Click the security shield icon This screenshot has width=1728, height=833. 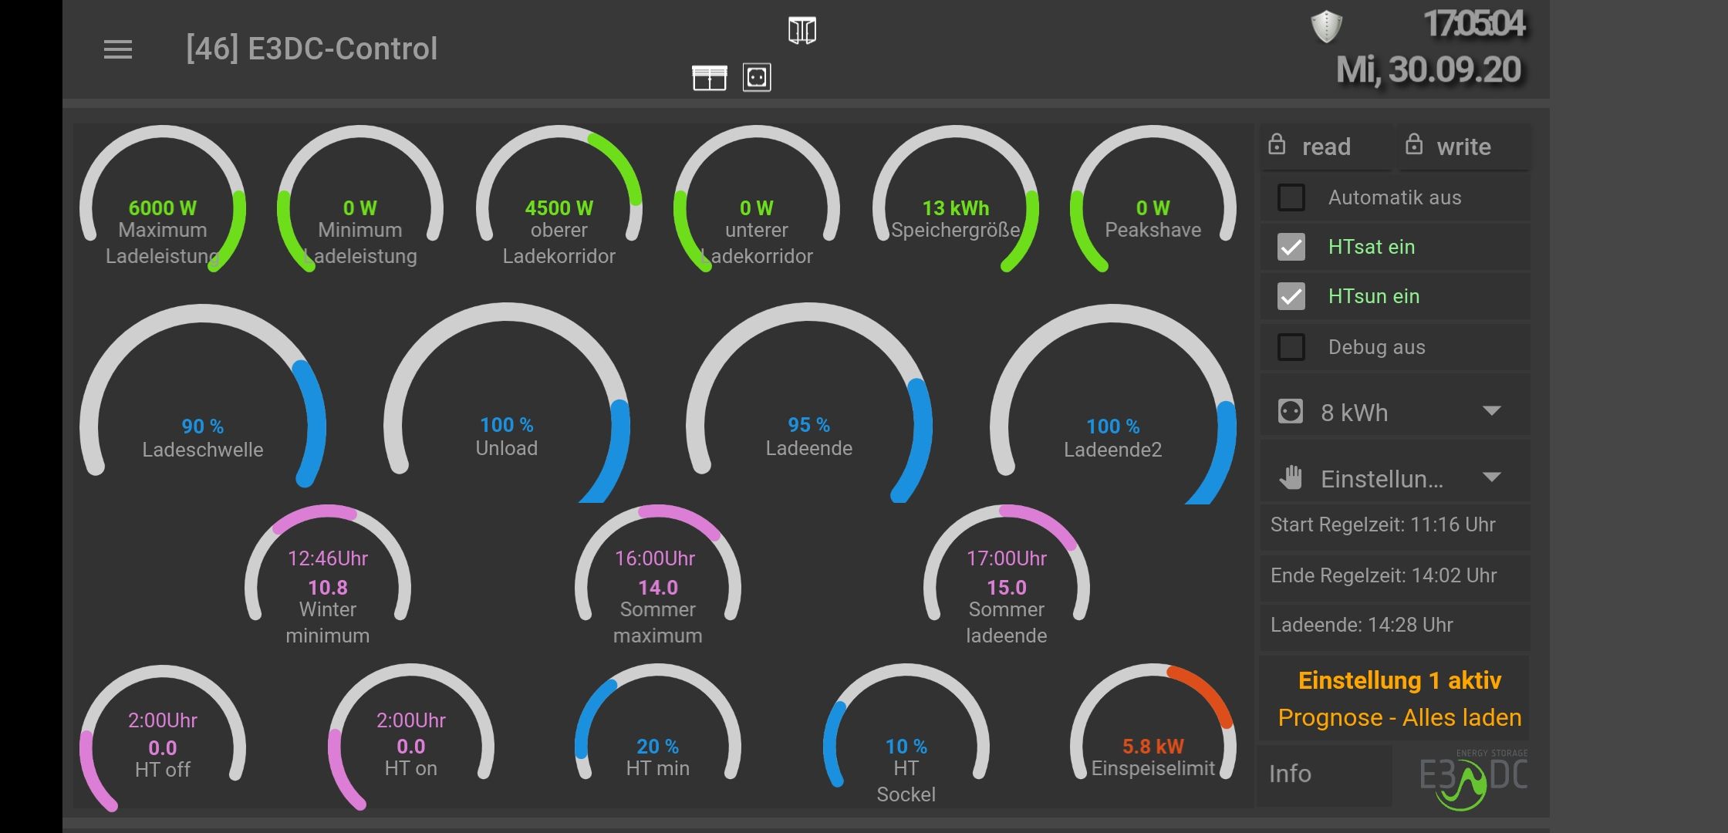(x=1326, y=27)
